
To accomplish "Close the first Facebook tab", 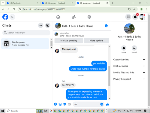I will click(x=37, y=3).
